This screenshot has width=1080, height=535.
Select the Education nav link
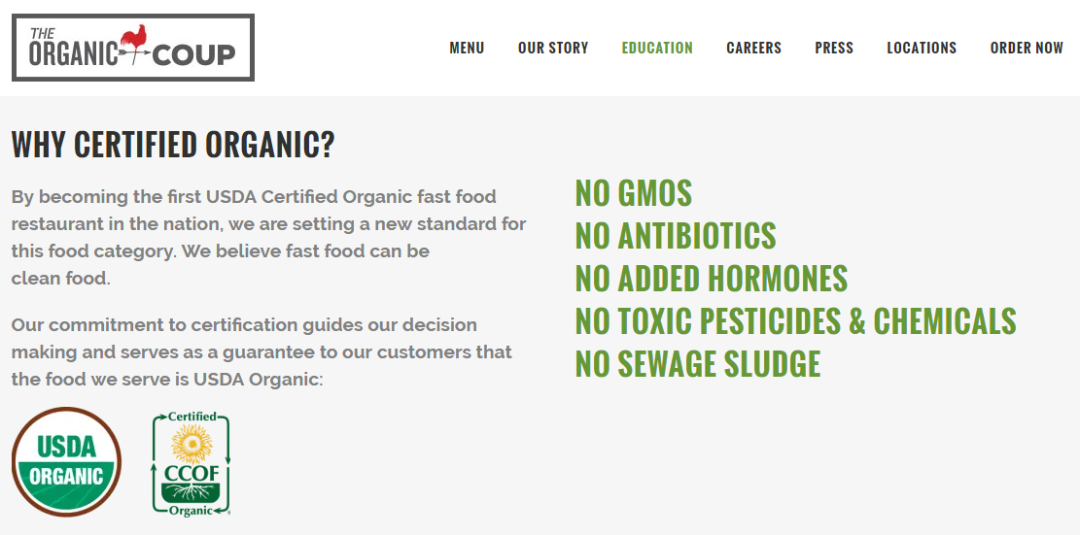(657, 48)
